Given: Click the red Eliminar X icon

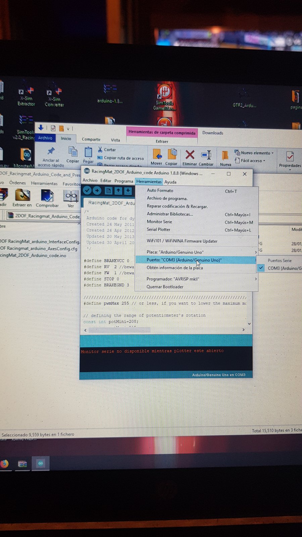Looking at the screenshot, I should pos(190,155).
